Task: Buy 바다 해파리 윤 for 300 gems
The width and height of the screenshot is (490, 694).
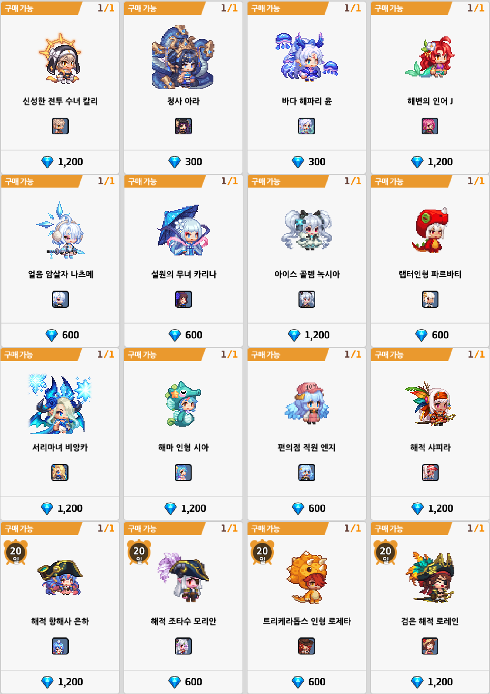Action: pyautogui.click(x=307, y=162)
